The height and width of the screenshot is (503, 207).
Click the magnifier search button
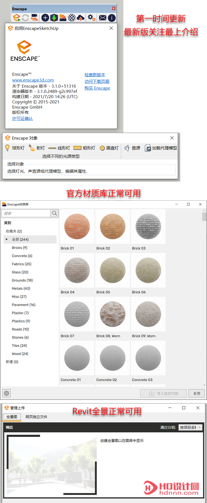55,213
